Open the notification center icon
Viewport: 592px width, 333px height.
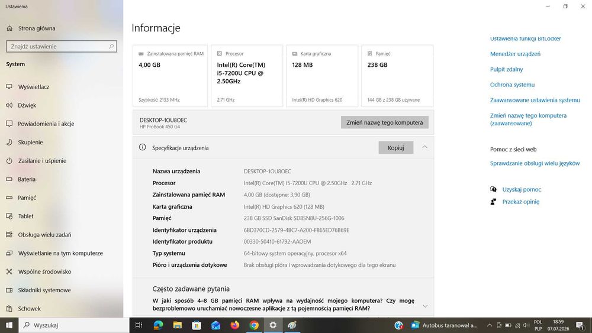click(x=581, y=325)
